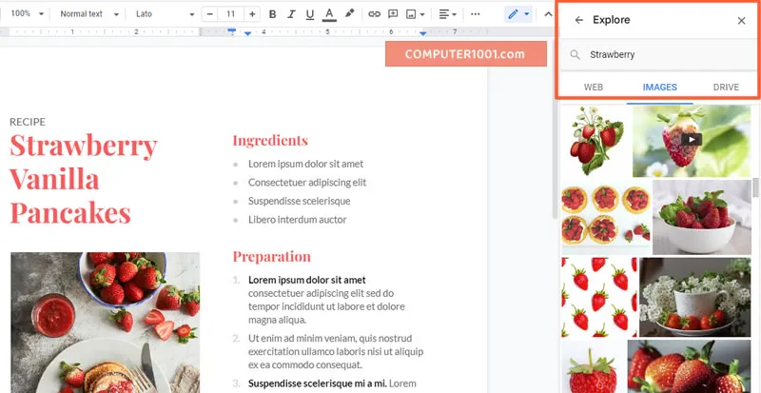Image resolution: width=761 pixels, height=393 pixels.
Task: Open the text alignment dropdown
Action: tap(447, 14)
